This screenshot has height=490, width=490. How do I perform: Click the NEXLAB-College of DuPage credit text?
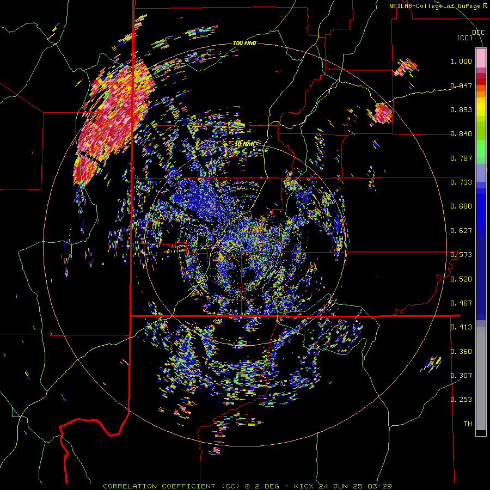[435, 6]
